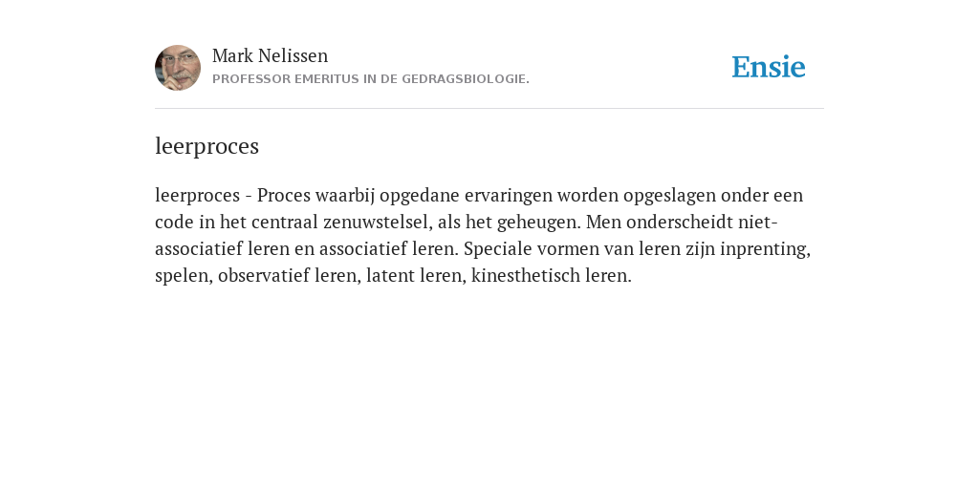Image resolution: width=979 pixels, height=489 pixels.
Task: Open author name Mark Nelissen
Action: coord(270,56)
